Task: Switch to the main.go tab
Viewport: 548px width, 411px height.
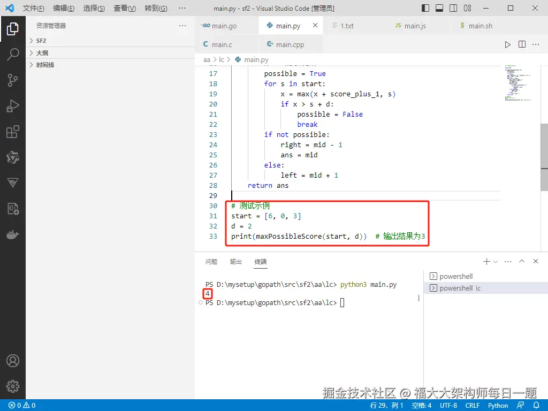Action: [227, 26]
